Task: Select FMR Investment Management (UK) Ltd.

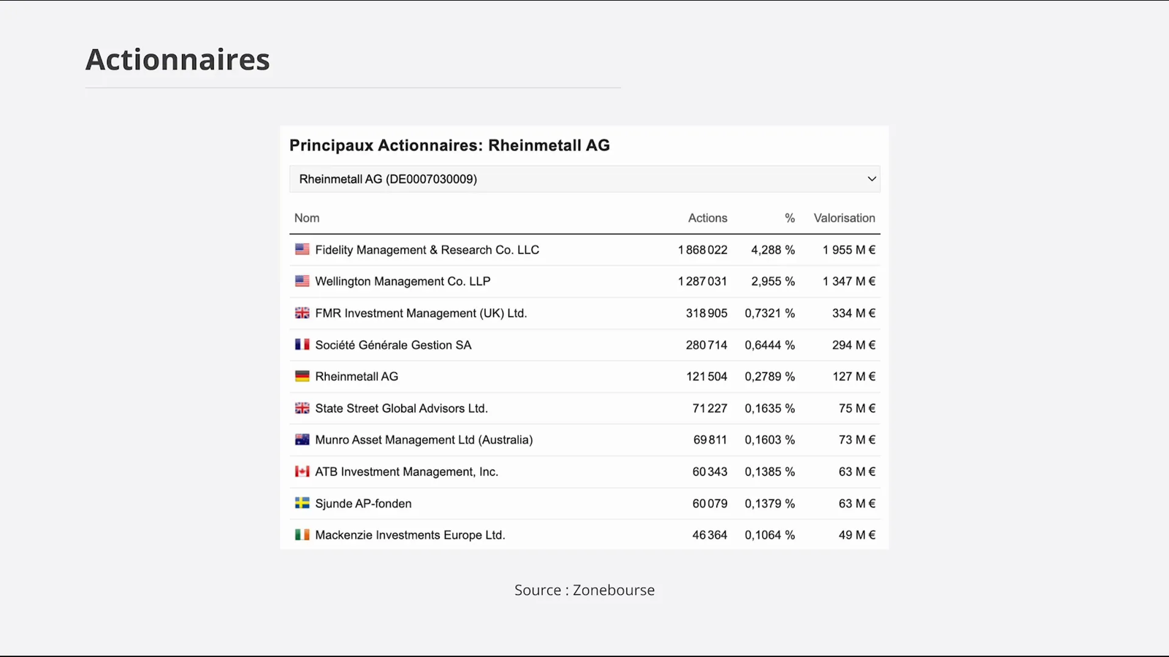Action: 421,313
